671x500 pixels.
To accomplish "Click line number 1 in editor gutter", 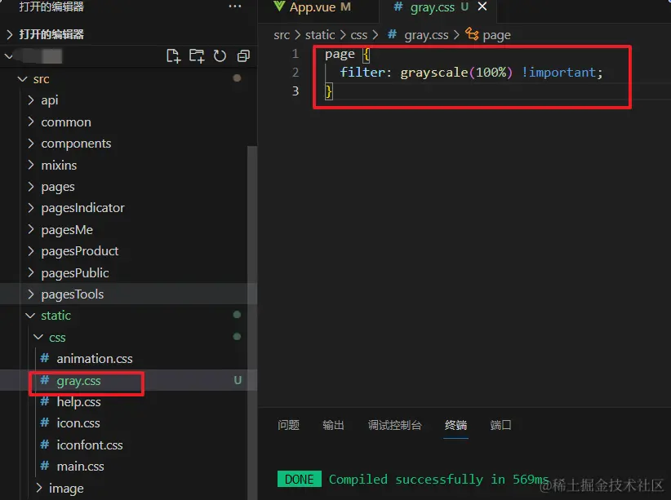I will click(x=296, y=54).
